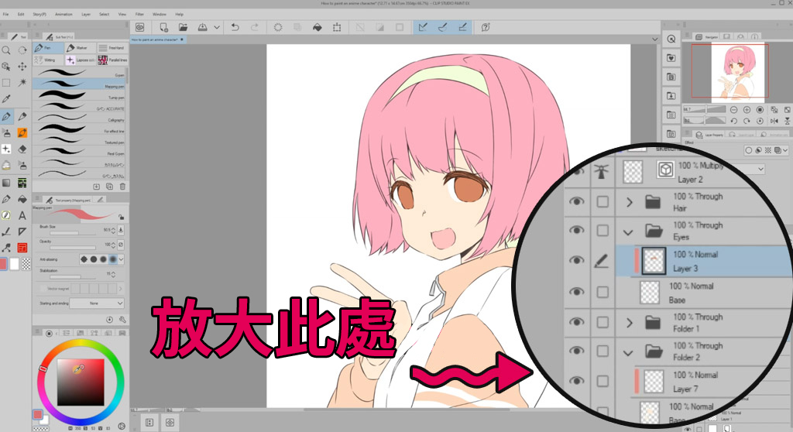Select the Auto select magic wand tool
Viewport: 793px width, 432px height.
click(x=22, y=82)
